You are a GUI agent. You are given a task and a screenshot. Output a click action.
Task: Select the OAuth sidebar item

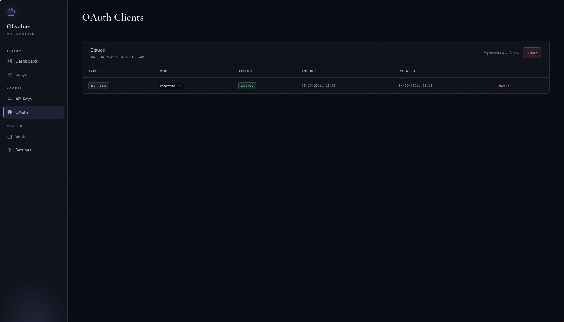(34, 112)
